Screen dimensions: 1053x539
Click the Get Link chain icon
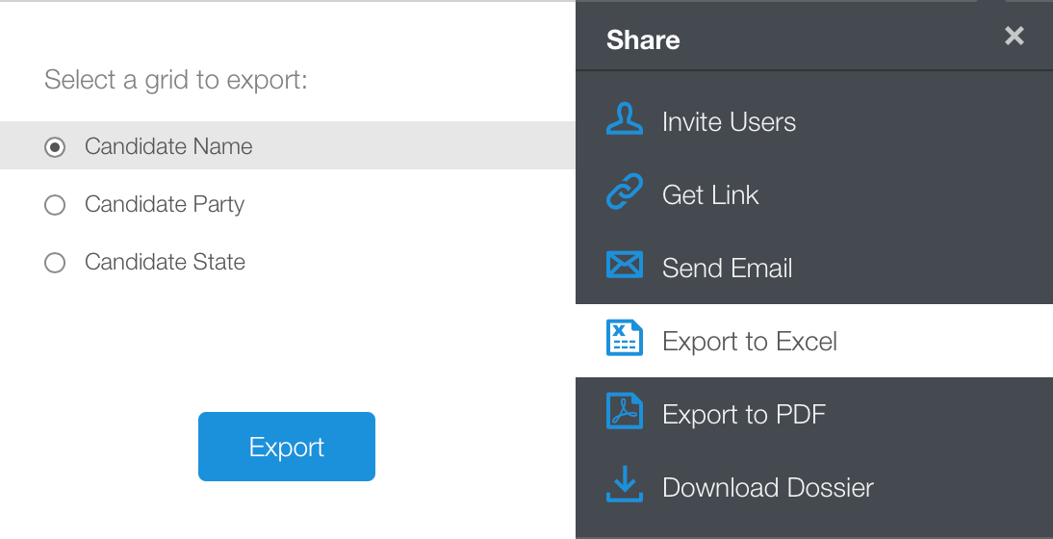pos(625,194)
